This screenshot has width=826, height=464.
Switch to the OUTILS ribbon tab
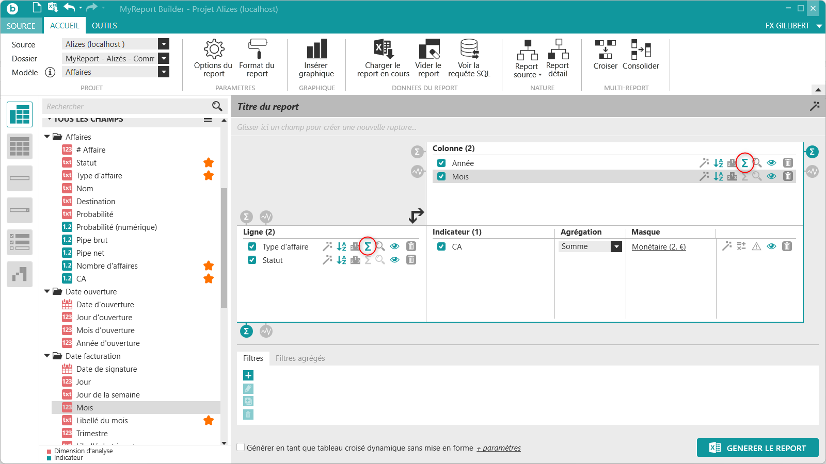click(x=104, y=26)
